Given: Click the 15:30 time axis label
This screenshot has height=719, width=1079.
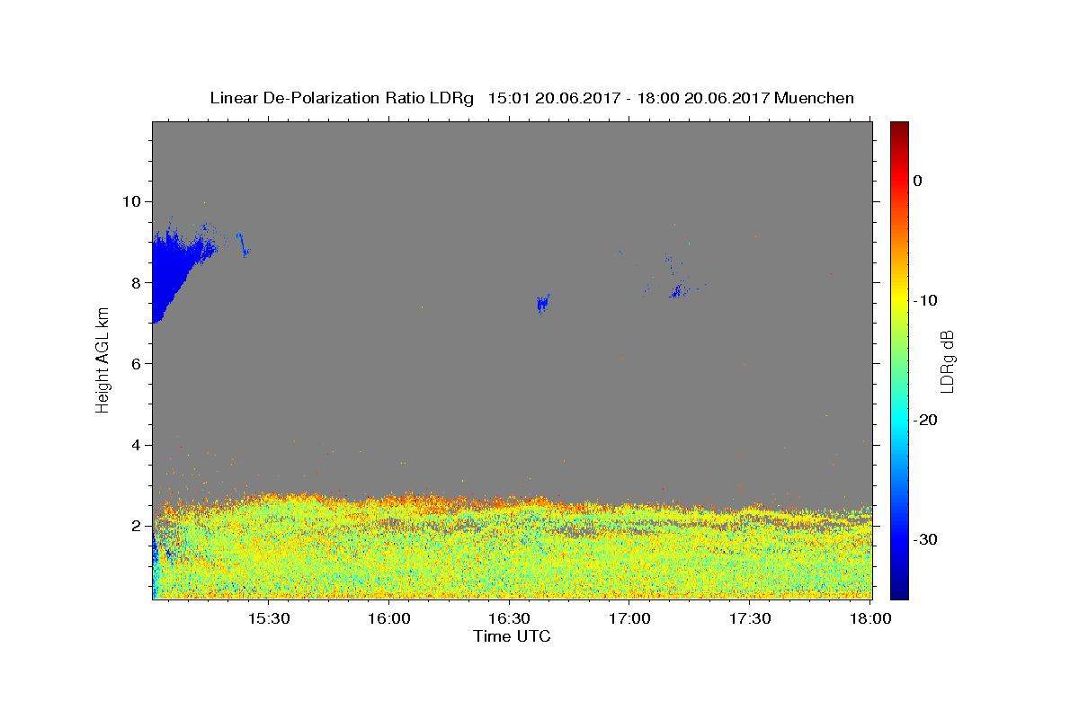Looking at the screenshot, I should pyautogui.click(x=268, y=618).
